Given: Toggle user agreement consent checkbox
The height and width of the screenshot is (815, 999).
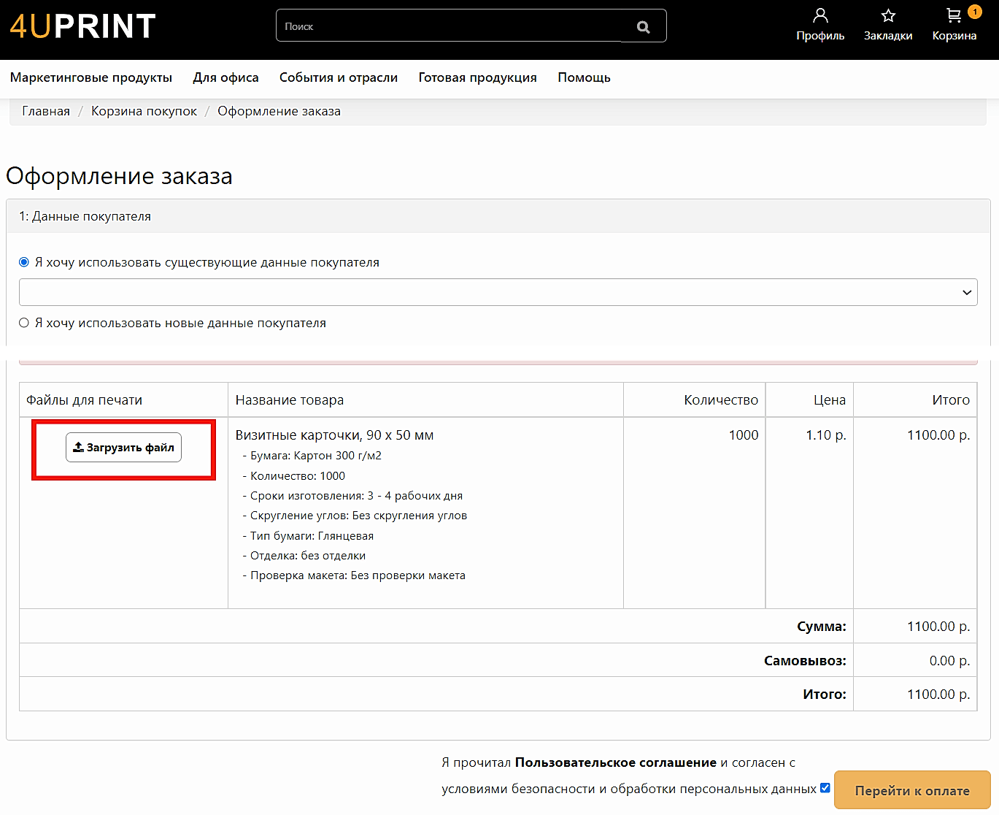Looking at the screenshot, I should [825, 788].
